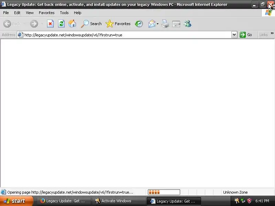Click the Safely Remove Hardware tray icon

(x=243, y=201)
